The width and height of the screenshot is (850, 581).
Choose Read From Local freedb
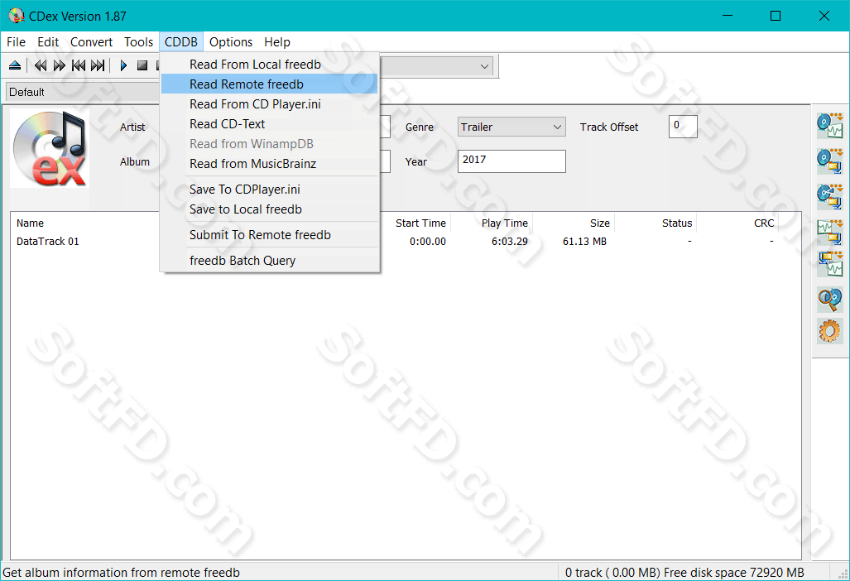pyautogui.click(x=270, y=65)
